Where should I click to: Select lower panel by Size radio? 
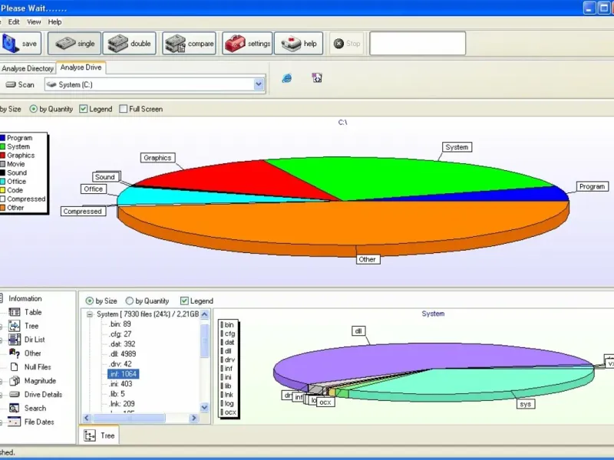(90, 301)
